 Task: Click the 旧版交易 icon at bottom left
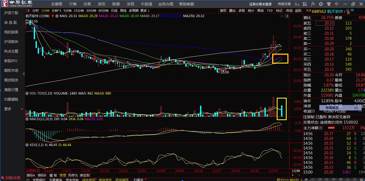point(3,178)
